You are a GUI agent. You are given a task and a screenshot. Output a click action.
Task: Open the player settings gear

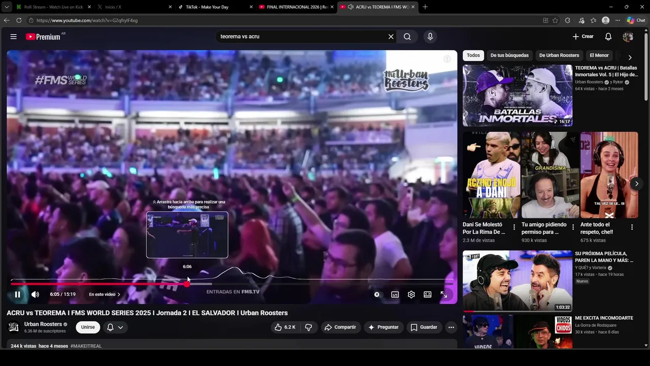(411, 294)
